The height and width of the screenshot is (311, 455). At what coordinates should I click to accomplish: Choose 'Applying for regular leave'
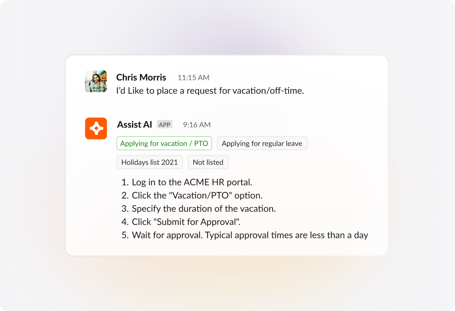[x=262, y=143]
